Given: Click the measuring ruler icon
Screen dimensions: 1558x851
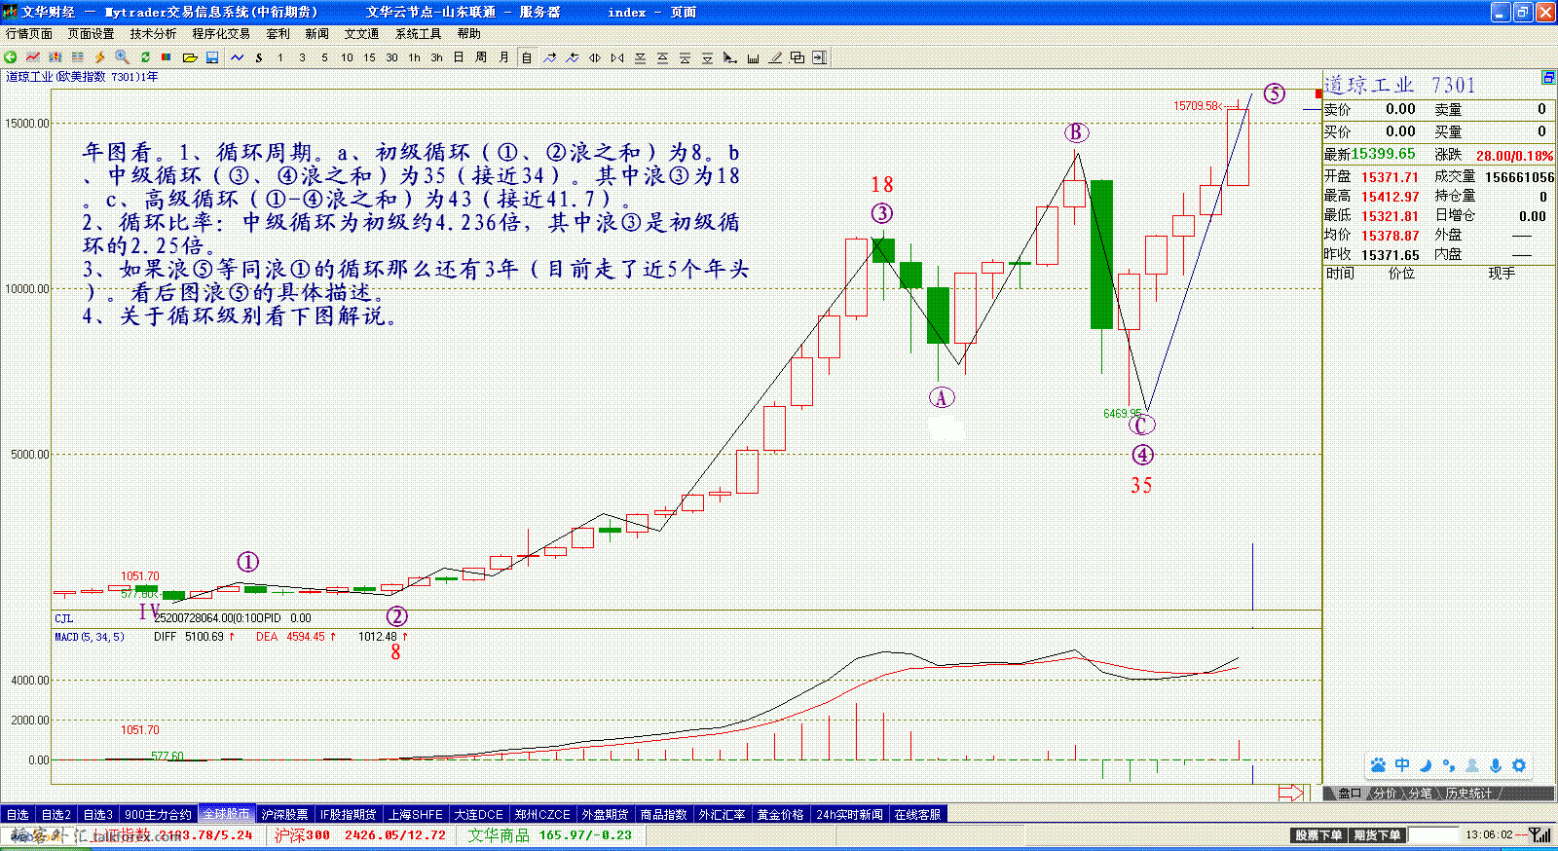Looking at the screenshot, I should tap(753, 57).
